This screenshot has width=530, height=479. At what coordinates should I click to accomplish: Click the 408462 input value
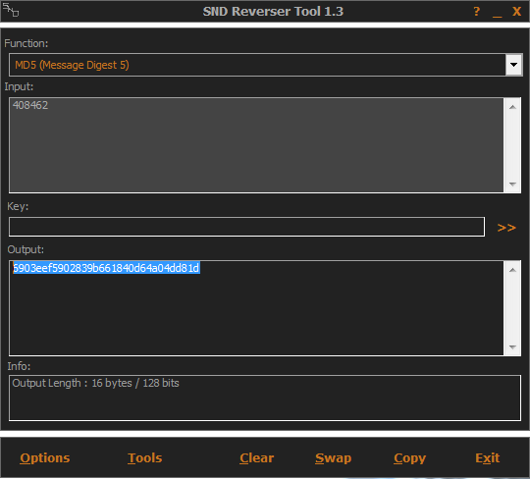tap(30, 105)
